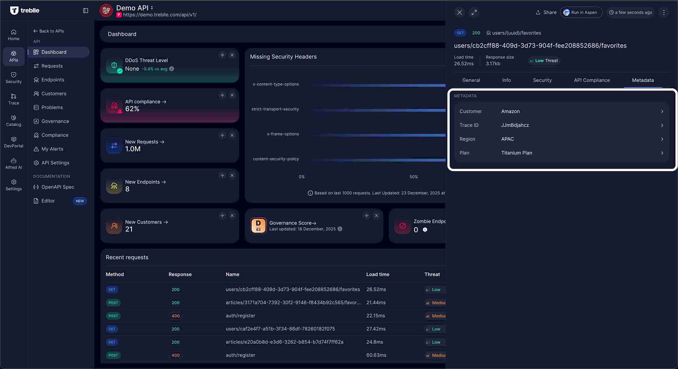Viewport: 678px width, 369px height.
Task: Open the Catalog sidebar icon
Action: click(13, 120)
